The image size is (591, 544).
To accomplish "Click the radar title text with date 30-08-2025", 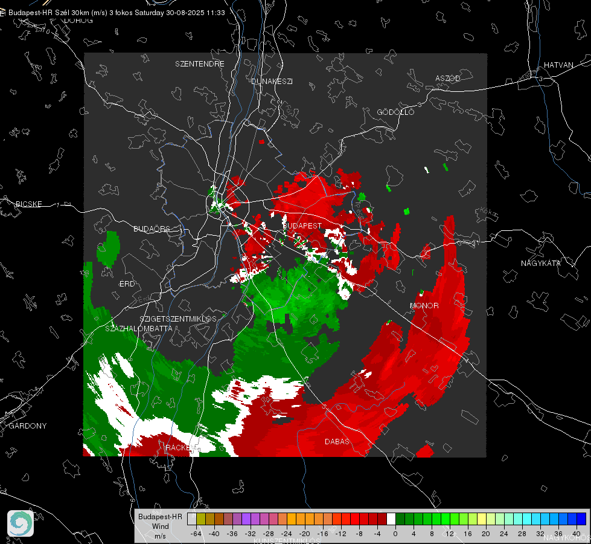I will 117,13.
